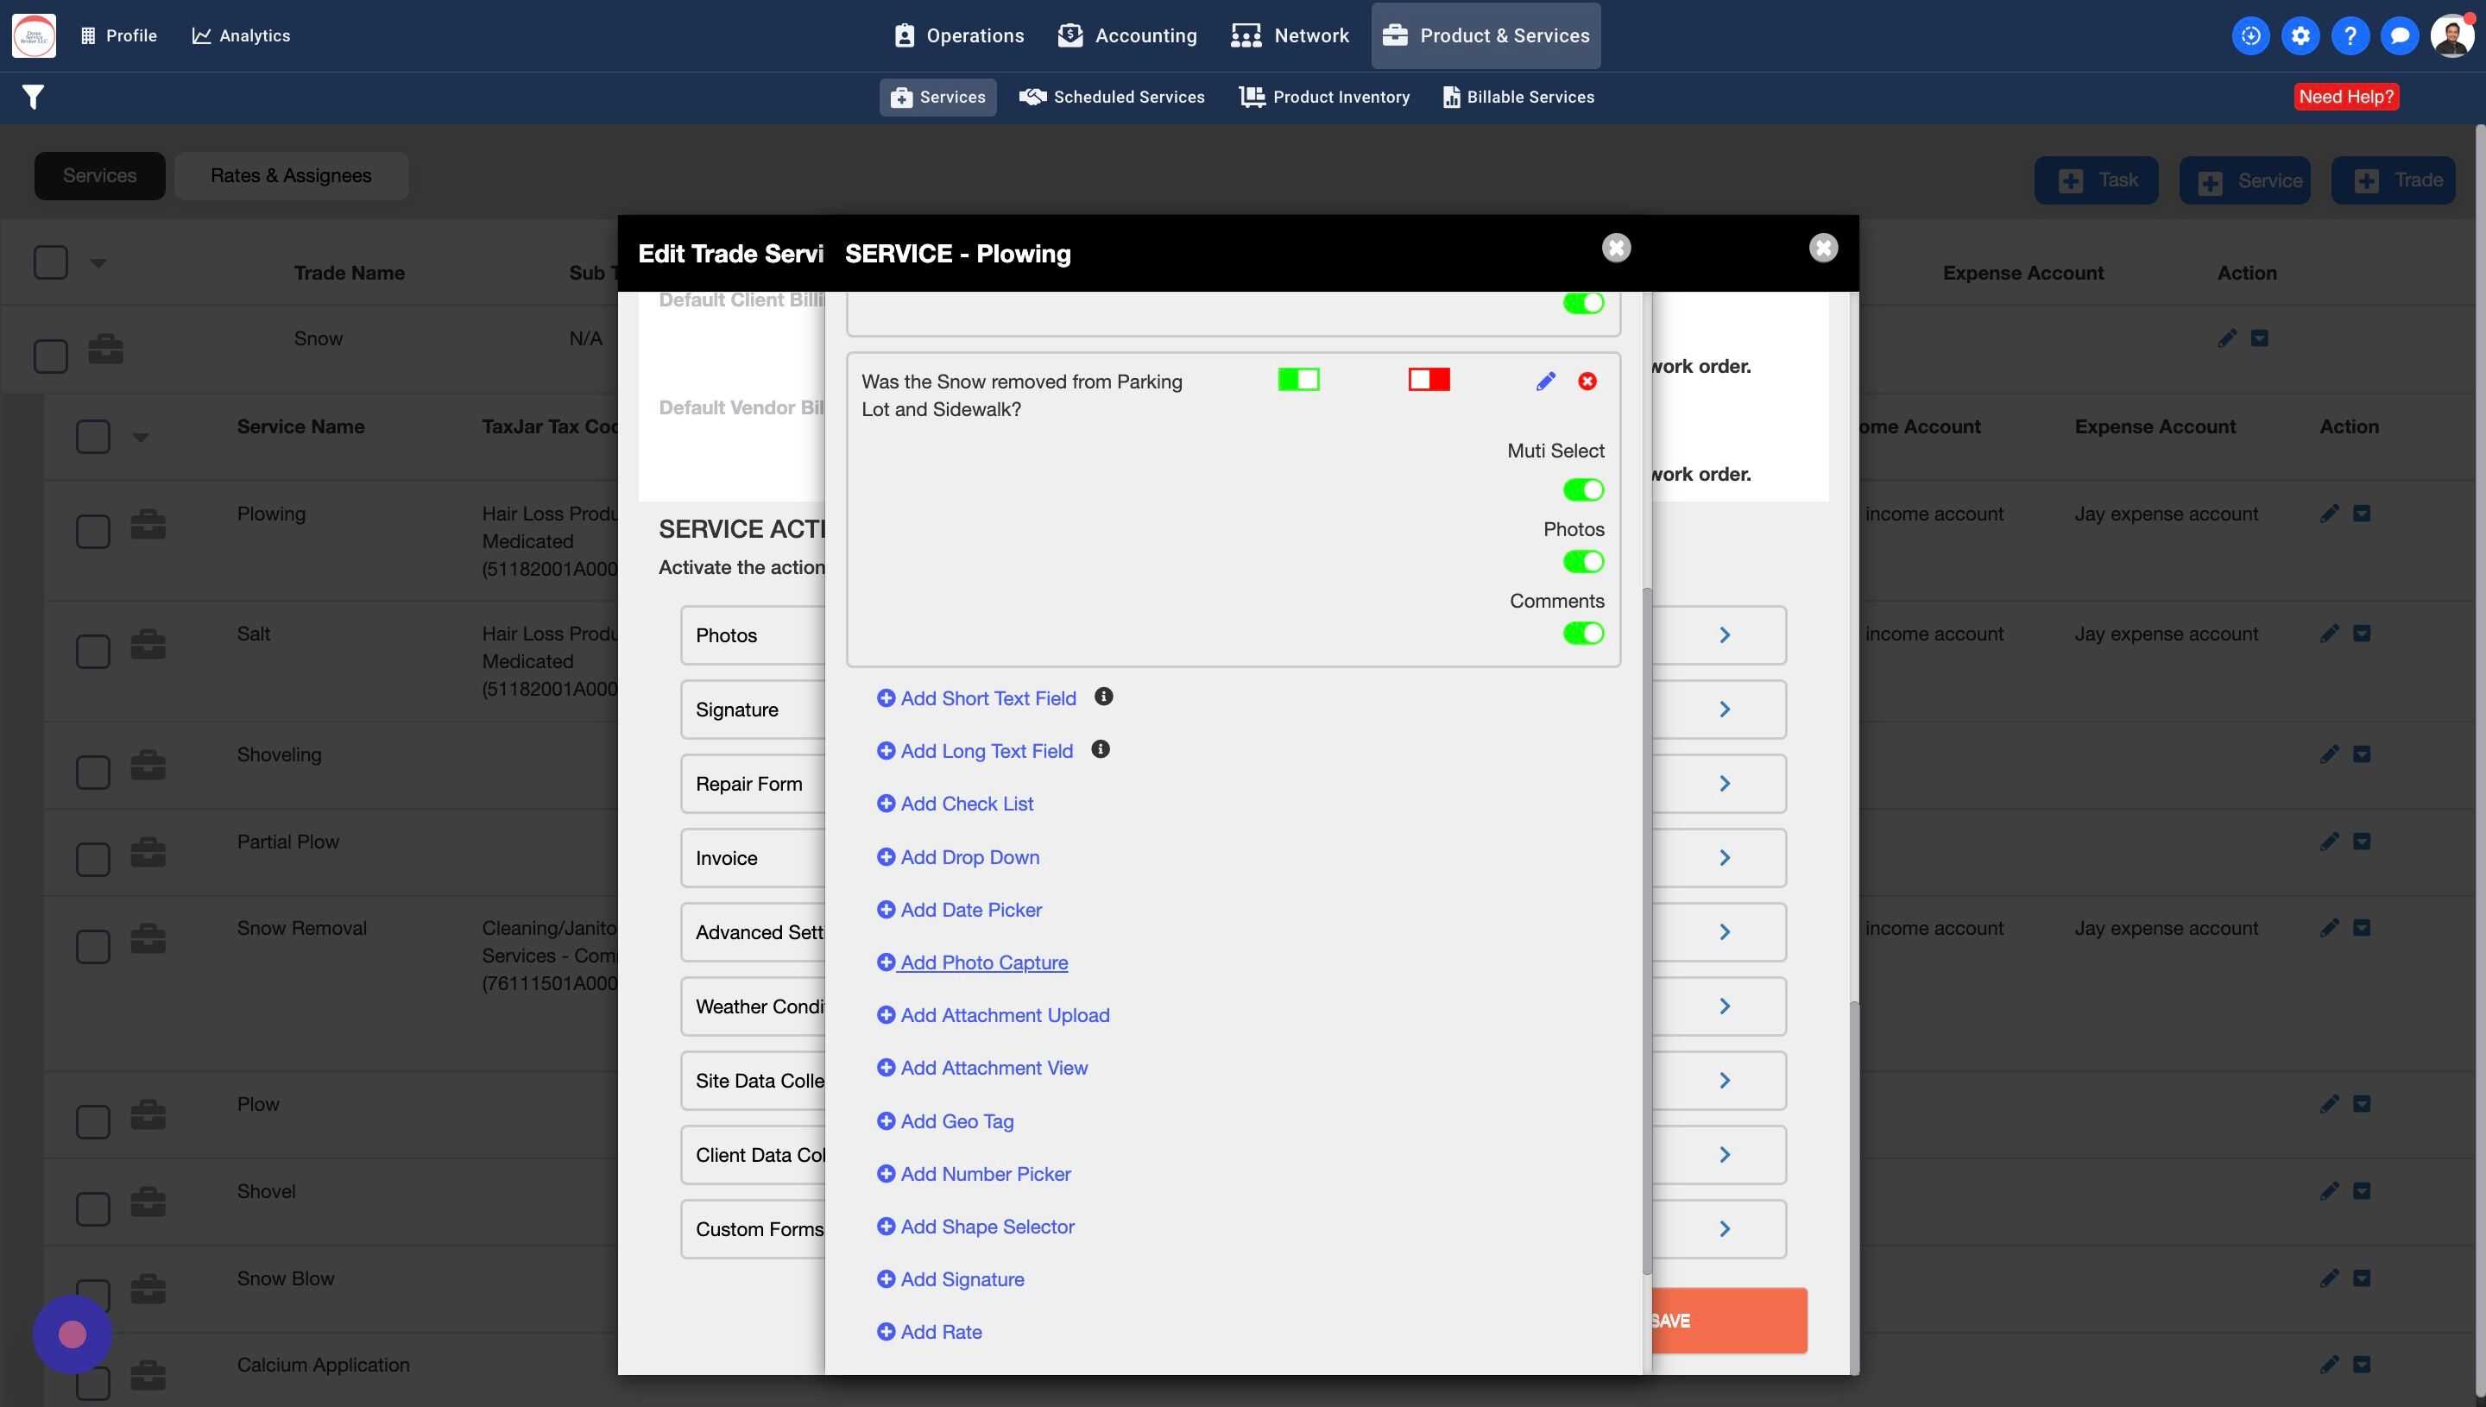This screenshot has width=2486, height=1407.
Task: Click Add Drop Down link
Action: point(969,857)
